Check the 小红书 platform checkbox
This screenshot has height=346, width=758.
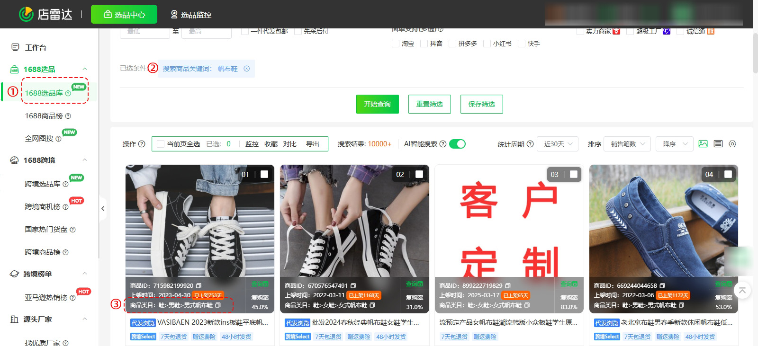[487, 44]
